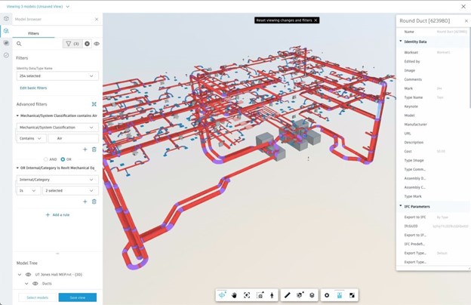
Task: Collapse the Identity Data properties section
Action: coord(400,42)
